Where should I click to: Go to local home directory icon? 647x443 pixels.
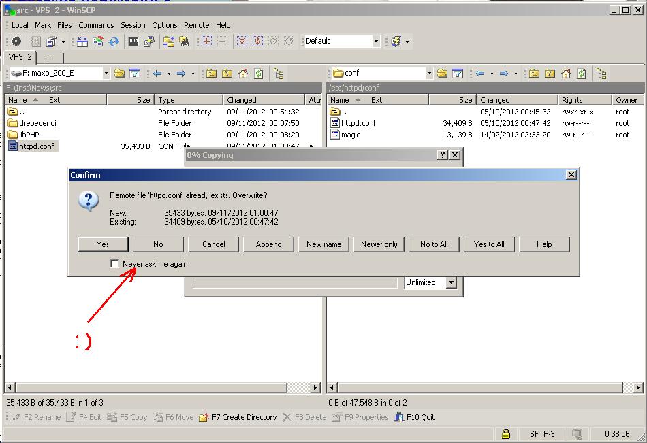[243, 73]
